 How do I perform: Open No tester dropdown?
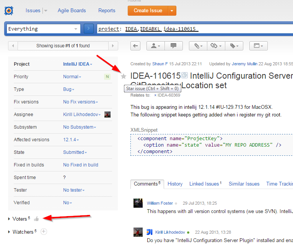[x=74, y=190]
